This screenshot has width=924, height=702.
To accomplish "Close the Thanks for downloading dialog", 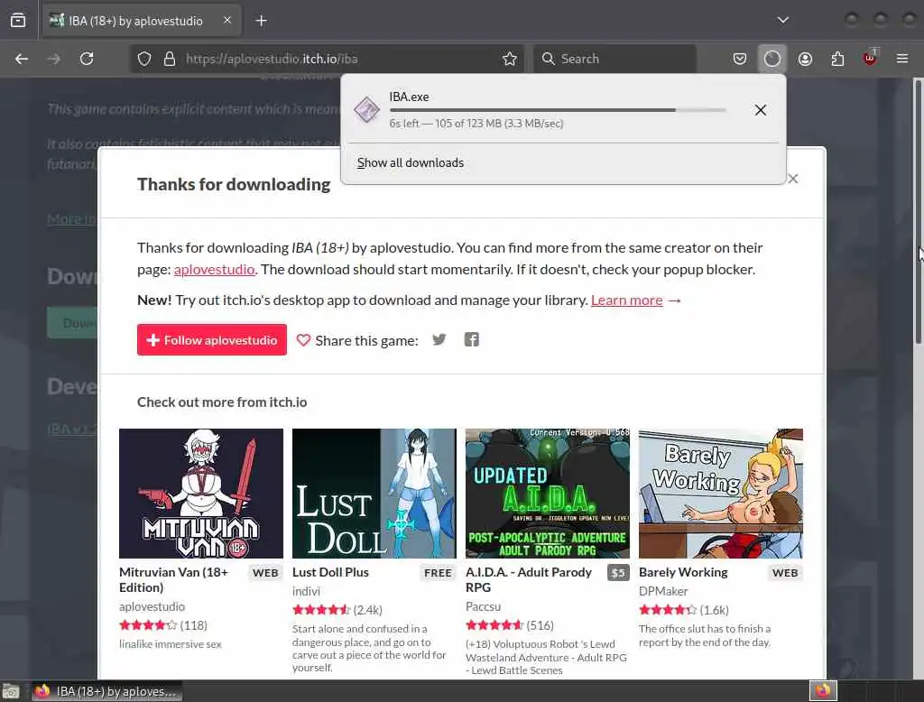I will point(793,179).
